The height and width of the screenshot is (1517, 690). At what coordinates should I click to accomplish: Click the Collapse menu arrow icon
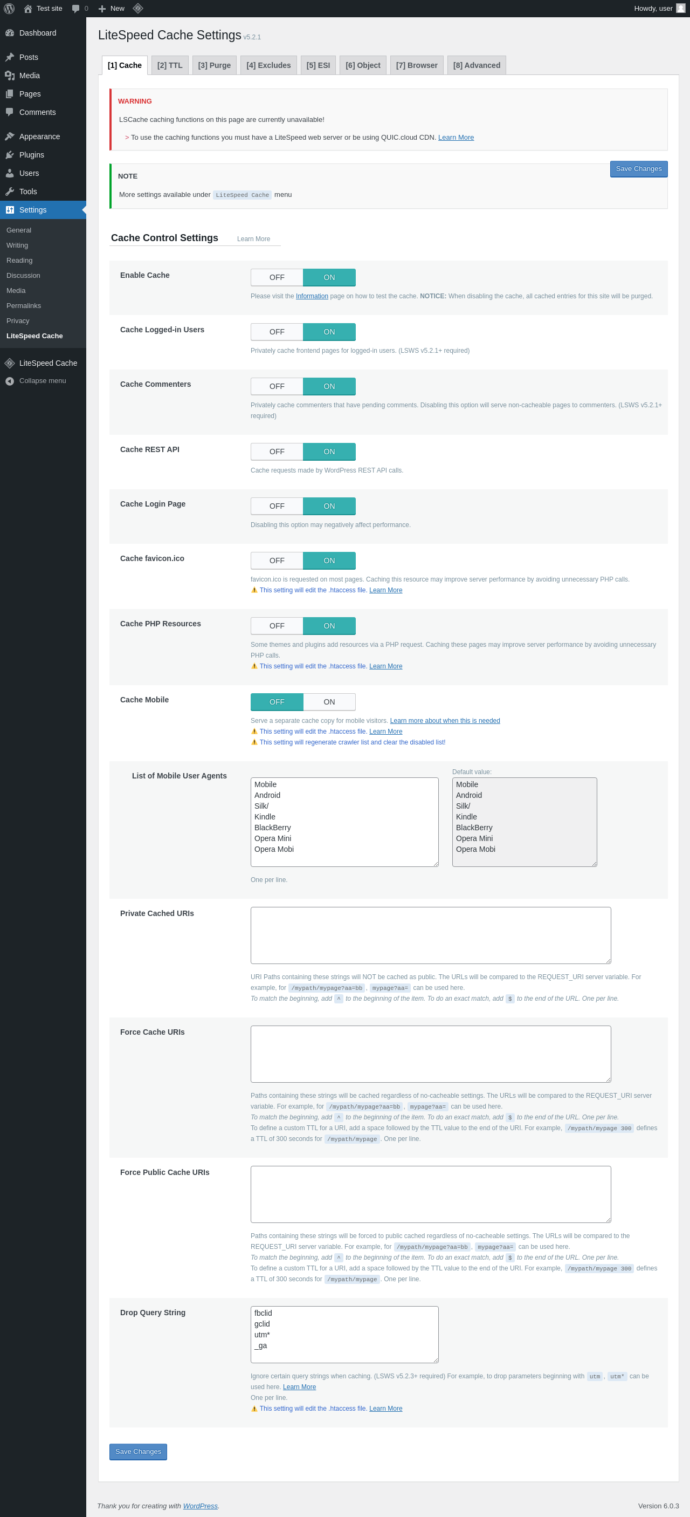pos(9,381)
